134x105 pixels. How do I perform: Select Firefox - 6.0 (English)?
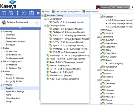pyautogui.click(x=59, y=65)
